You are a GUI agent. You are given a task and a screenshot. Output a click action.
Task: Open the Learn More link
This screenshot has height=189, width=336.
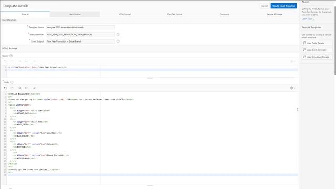[308, 19]
